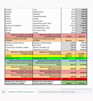Viewport: 93px width, 101px height.
Task: Select the Mensuel column header cell
Action: coord(69,40)
